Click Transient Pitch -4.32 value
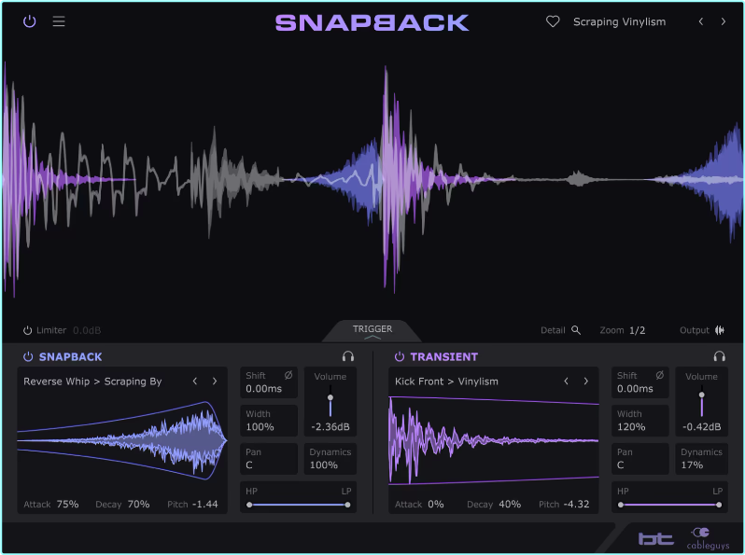Image resolution: width=745 pixels, height=555 pixels. tap(576, 505)
